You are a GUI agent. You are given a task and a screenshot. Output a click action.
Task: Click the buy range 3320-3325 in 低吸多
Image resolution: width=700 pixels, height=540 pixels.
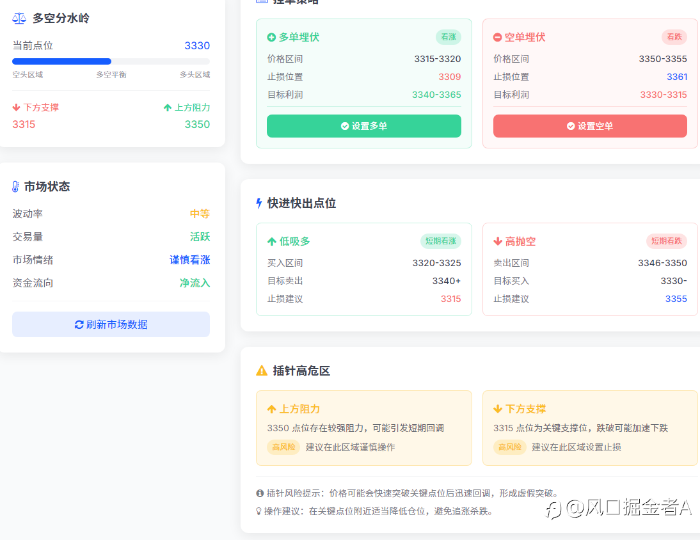click(x=436, y=264)
